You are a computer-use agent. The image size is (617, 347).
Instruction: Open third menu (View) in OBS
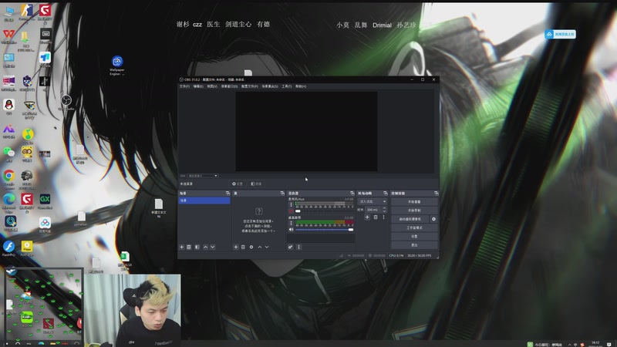212,86
